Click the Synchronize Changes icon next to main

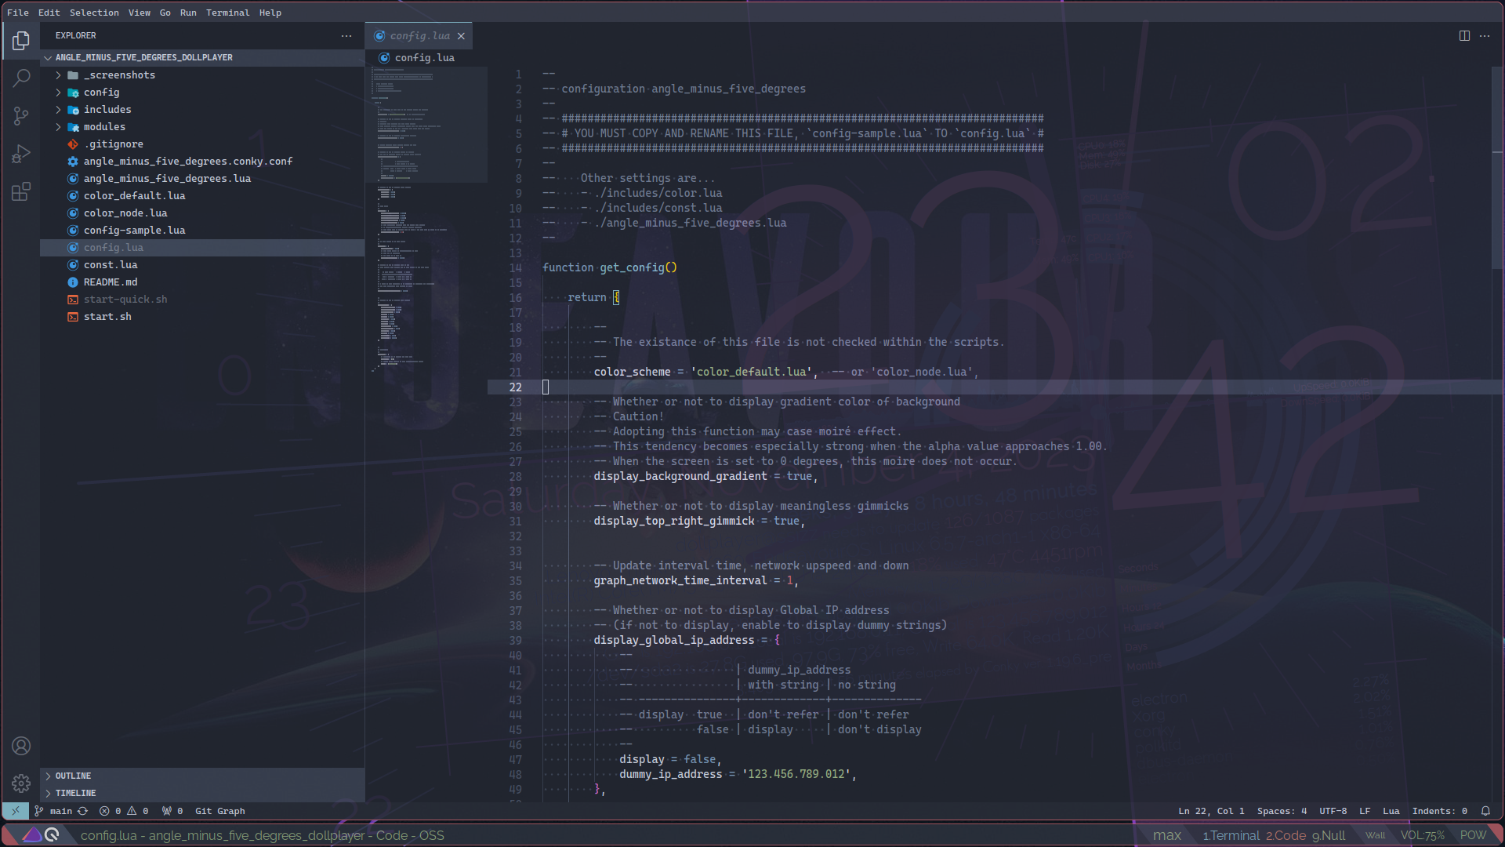[82, 811]
